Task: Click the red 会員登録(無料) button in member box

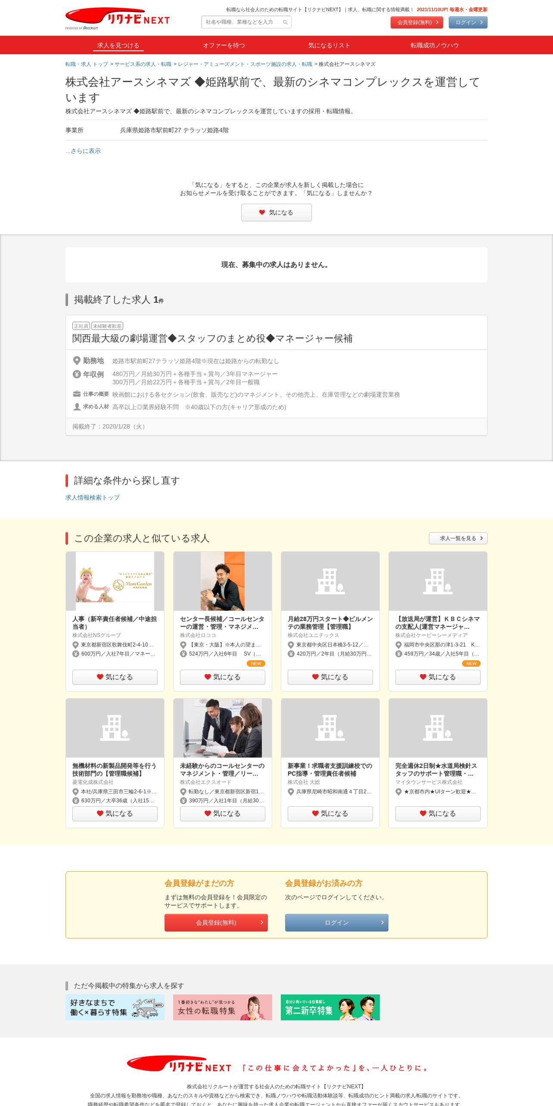Action: [x=216, y=923]
